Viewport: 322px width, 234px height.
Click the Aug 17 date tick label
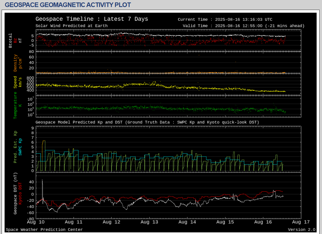point(301,222)
